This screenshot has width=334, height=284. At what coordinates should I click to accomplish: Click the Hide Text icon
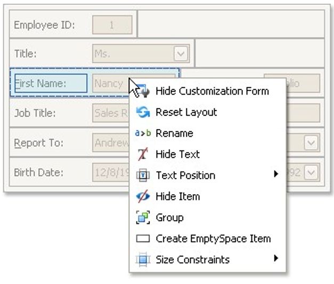coord(143,154)
